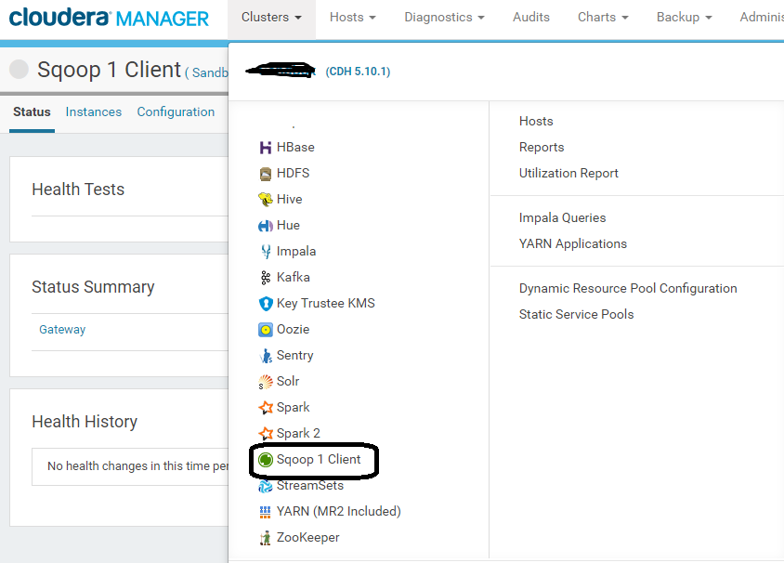Click the Cloudera Manager logo
Viewport: 784px width, 563px height.
point(104,16)
